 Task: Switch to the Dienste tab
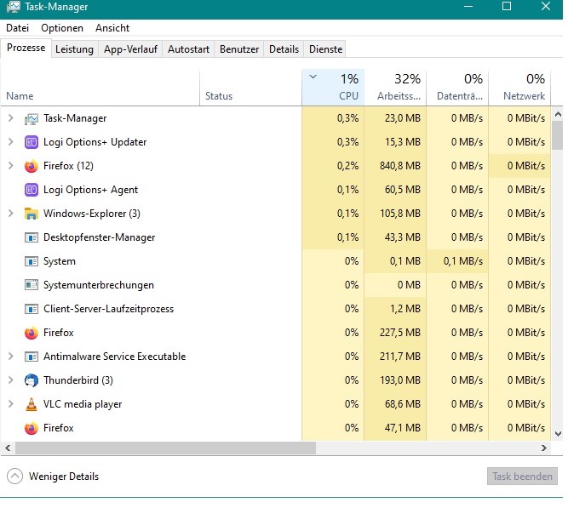[325, 49]
